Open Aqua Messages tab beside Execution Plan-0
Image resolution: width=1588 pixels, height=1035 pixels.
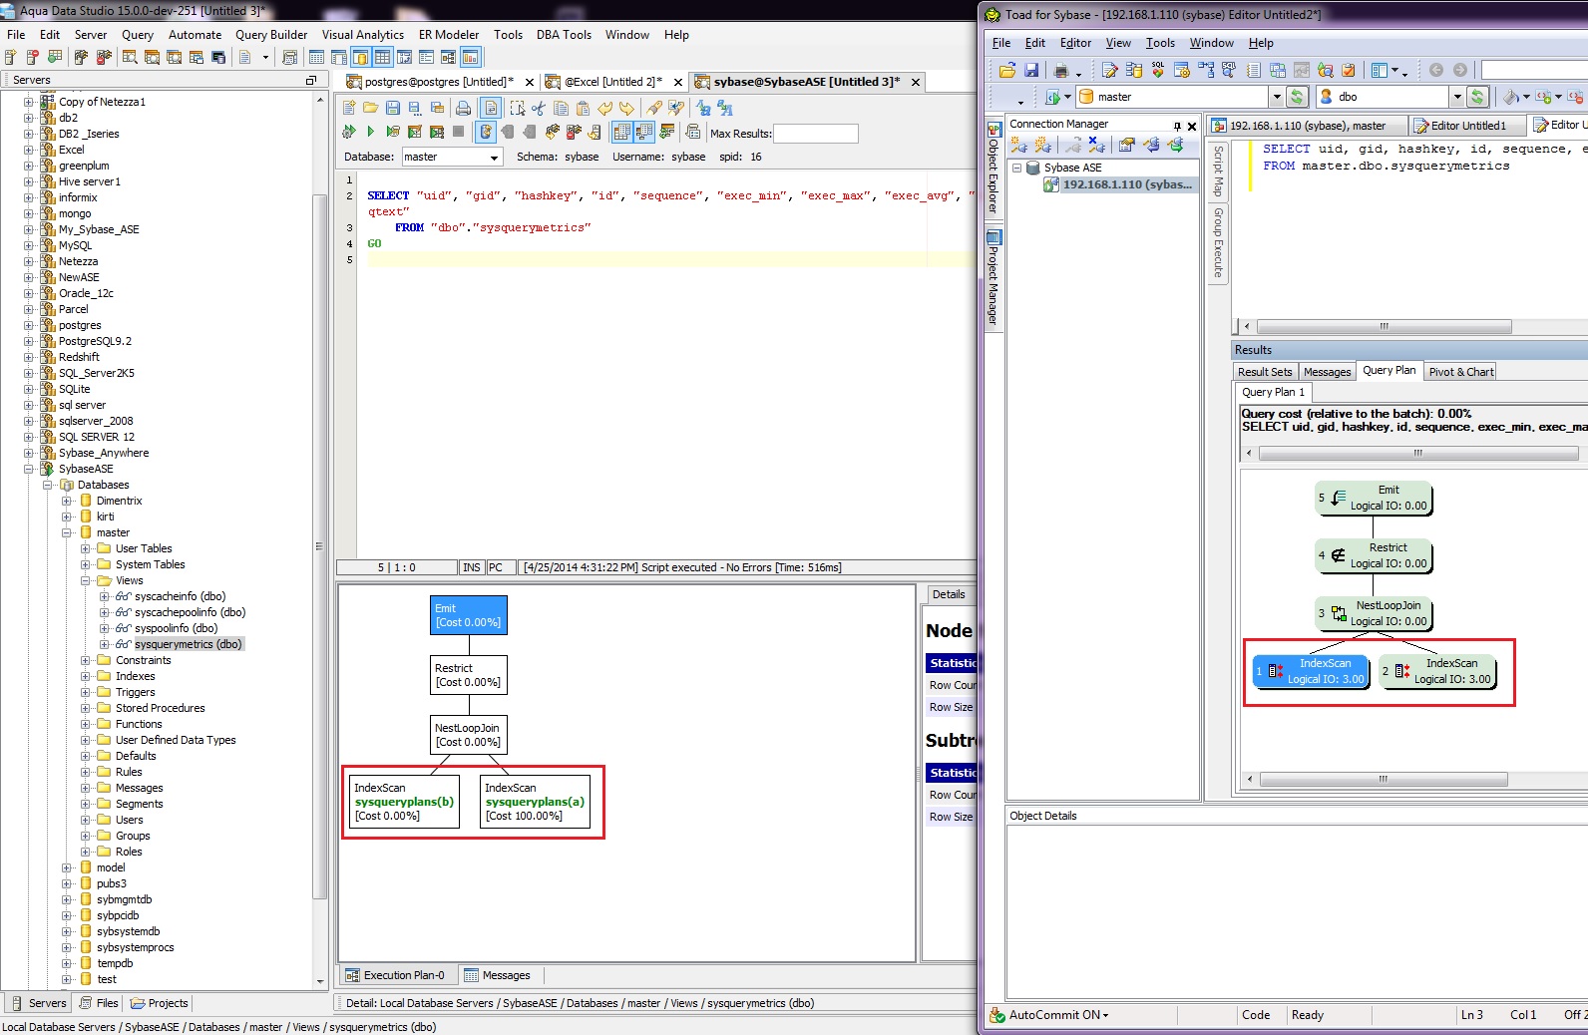tap(497, 975)
